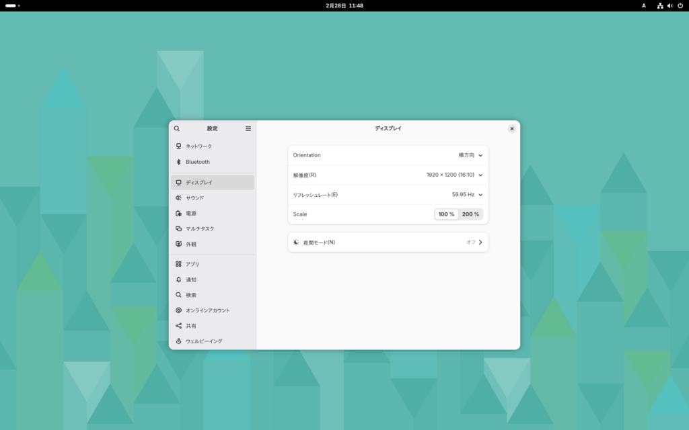This screenshot has height=430, width=689.
Task: Click the multitasking (マルチタスク) icon
Action: coord(178,228)
